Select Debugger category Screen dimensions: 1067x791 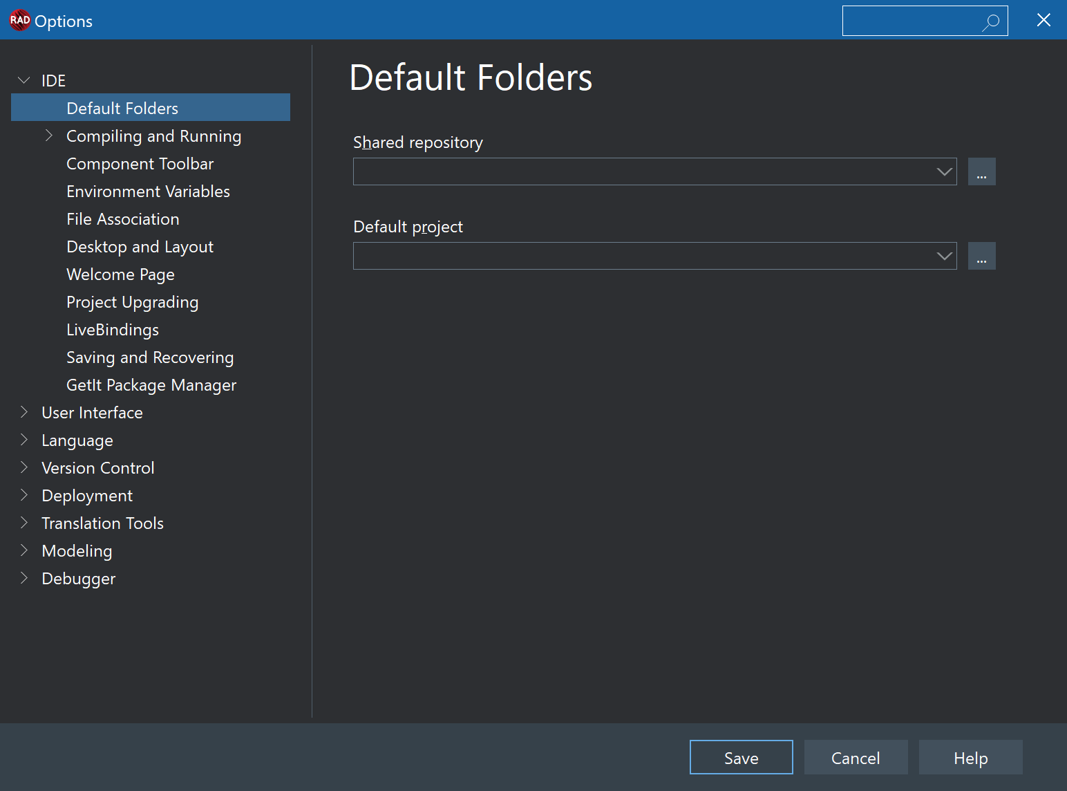[79, 579]
